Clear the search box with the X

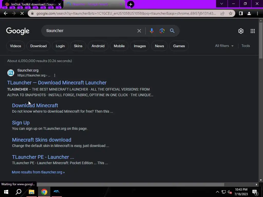[x=139, y=31]
